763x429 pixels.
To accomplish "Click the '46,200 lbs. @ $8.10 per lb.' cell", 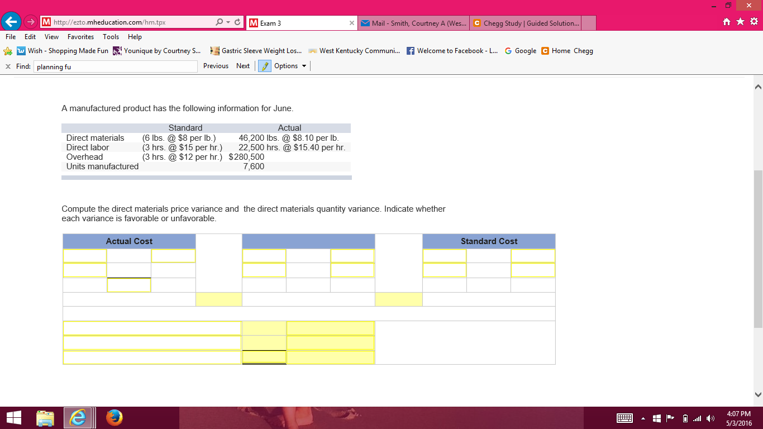I will point(289,138).
